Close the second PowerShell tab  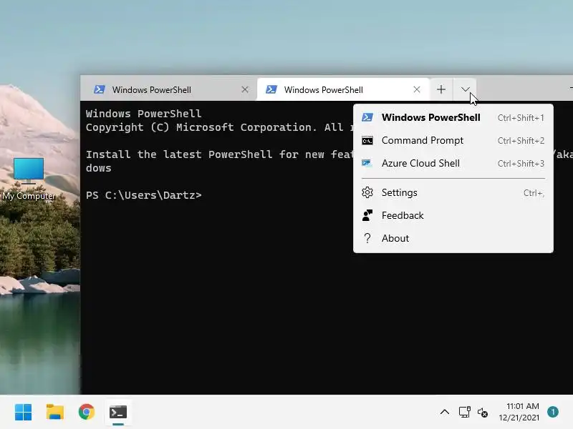tap(417, 89)
